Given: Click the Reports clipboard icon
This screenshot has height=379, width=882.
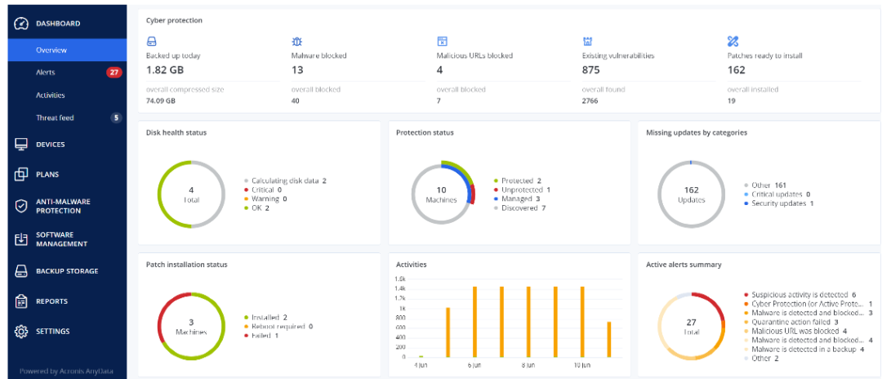Looking at the screenshot, I should [x=22, y=301].
